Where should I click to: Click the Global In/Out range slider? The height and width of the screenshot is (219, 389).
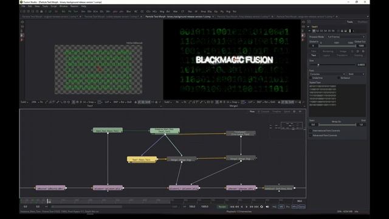click(x=337, y=46)
